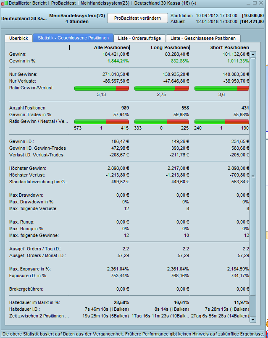Maximize the Detaillierter Bericht window
This screenshot has height=338, width=268.
(255, 3)
